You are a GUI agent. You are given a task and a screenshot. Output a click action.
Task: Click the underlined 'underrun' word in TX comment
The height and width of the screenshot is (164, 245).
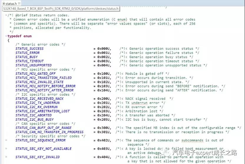click(x=139, y=103)
